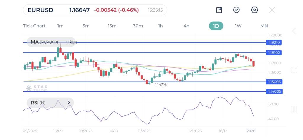Click the 10/2025 date axis label

pyautogui.click(x=86, y=131)
